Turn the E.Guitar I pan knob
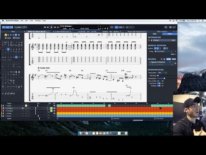The image size is (206, 155). (x=48, y=108)
